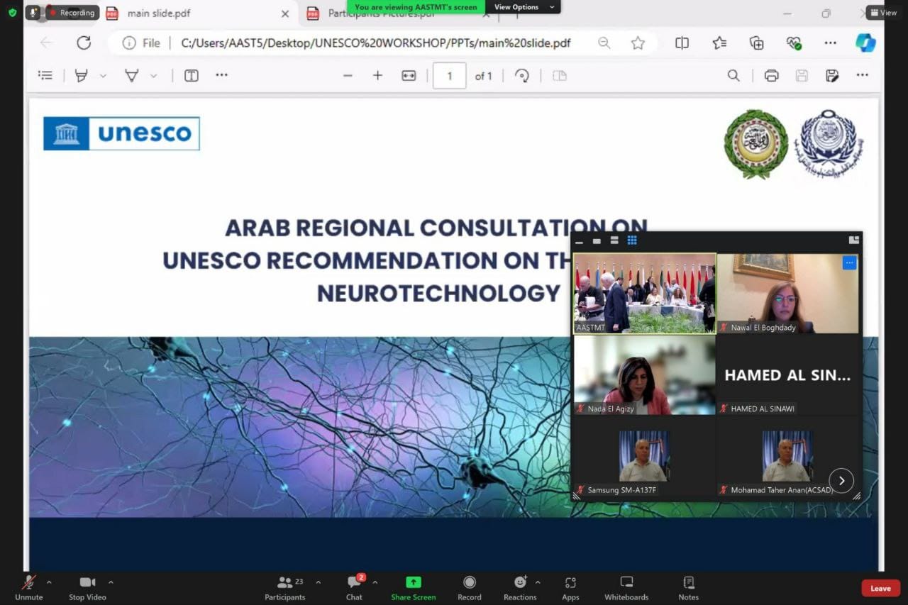Open Zoom Reactions panel

520,587
